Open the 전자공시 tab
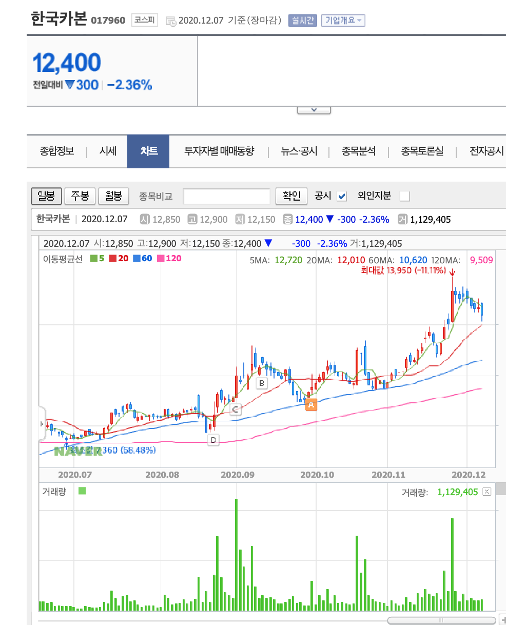Image resolution: width=506 pixels, height=625 pixels. tap(486, 151)
